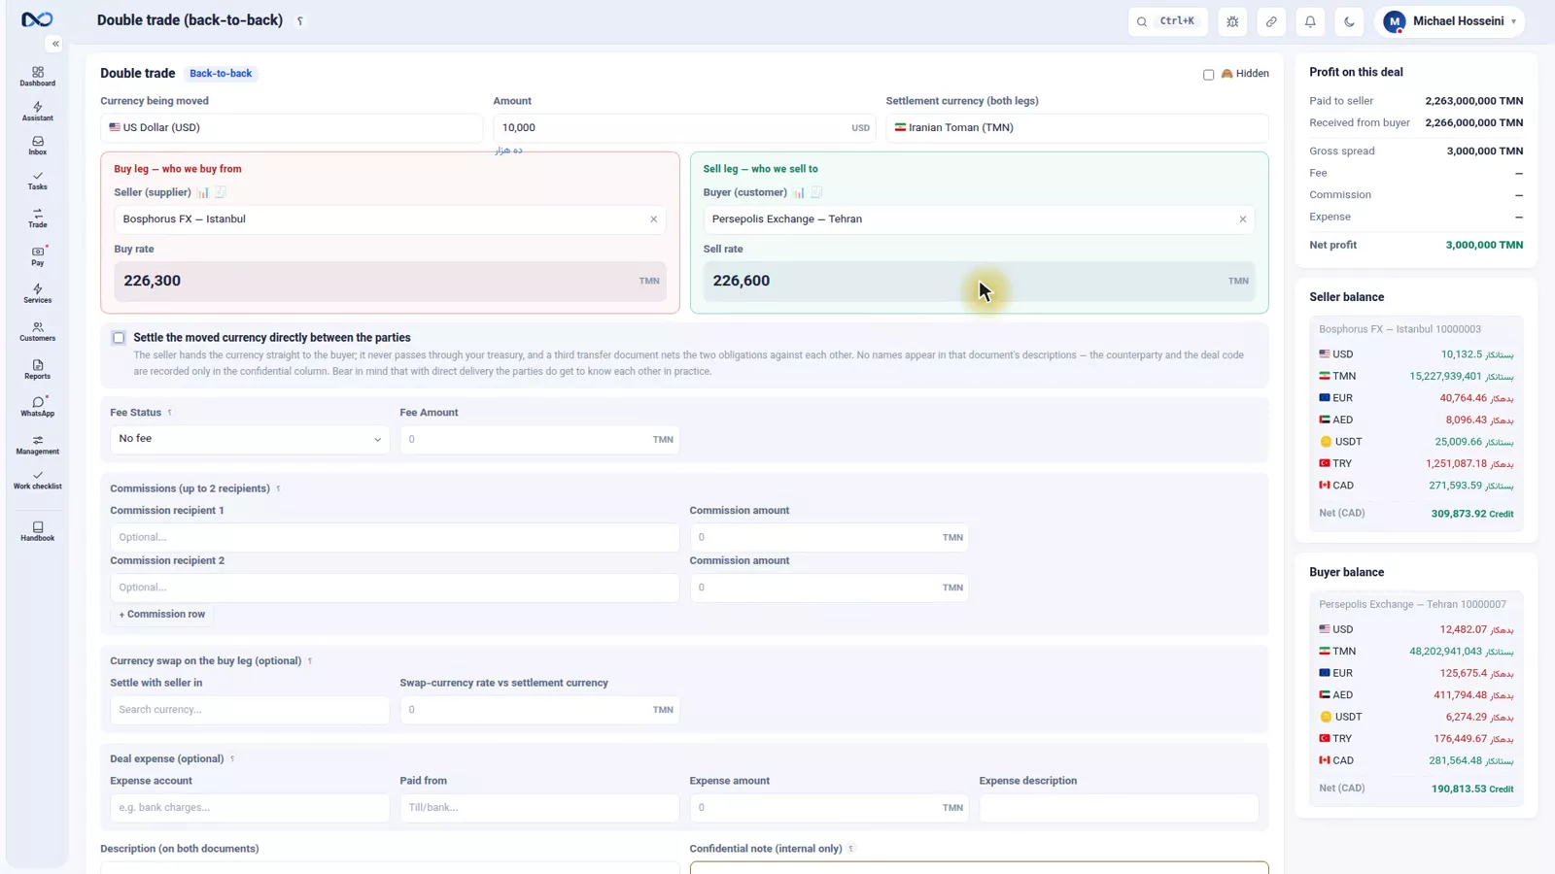Screen dimensions: 1555x874
Task: Open WhatsApp in the sidebar
Action: [37, 407]
